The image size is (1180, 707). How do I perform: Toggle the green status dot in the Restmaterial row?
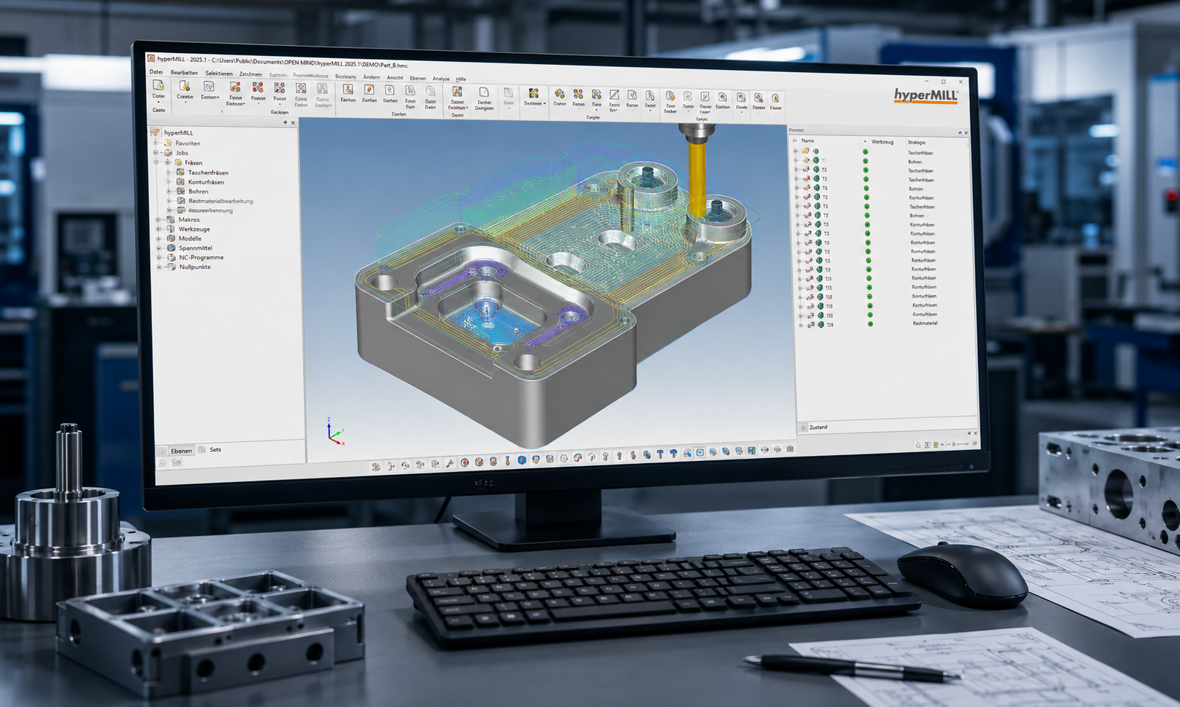[x=870, y=324]
